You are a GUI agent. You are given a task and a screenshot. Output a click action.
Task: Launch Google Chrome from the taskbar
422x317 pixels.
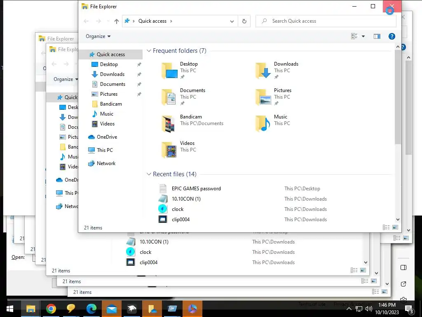51,309
